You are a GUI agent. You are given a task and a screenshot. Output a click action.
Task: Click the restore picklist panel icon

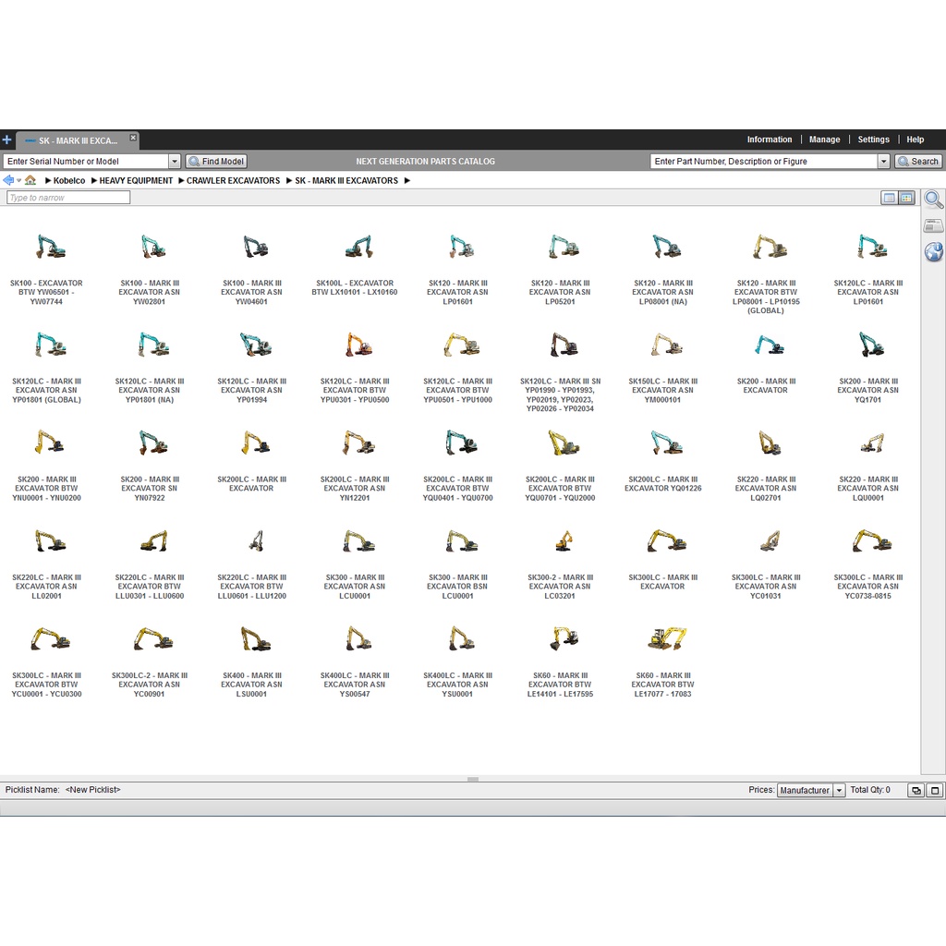pyautogui.click(x=916, y=791)
